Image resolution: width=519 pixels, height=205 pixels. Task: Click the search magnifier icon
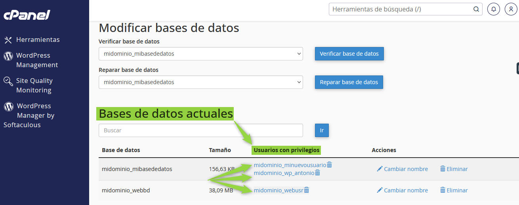(476, 9)
